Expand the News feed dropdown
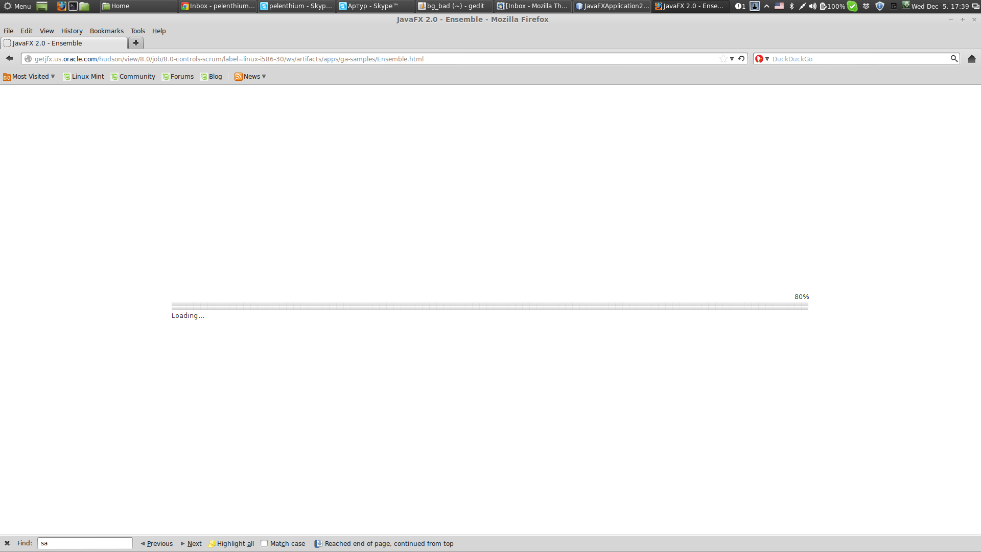Screen dimensions: 981x552 click(x=250, y=77)
